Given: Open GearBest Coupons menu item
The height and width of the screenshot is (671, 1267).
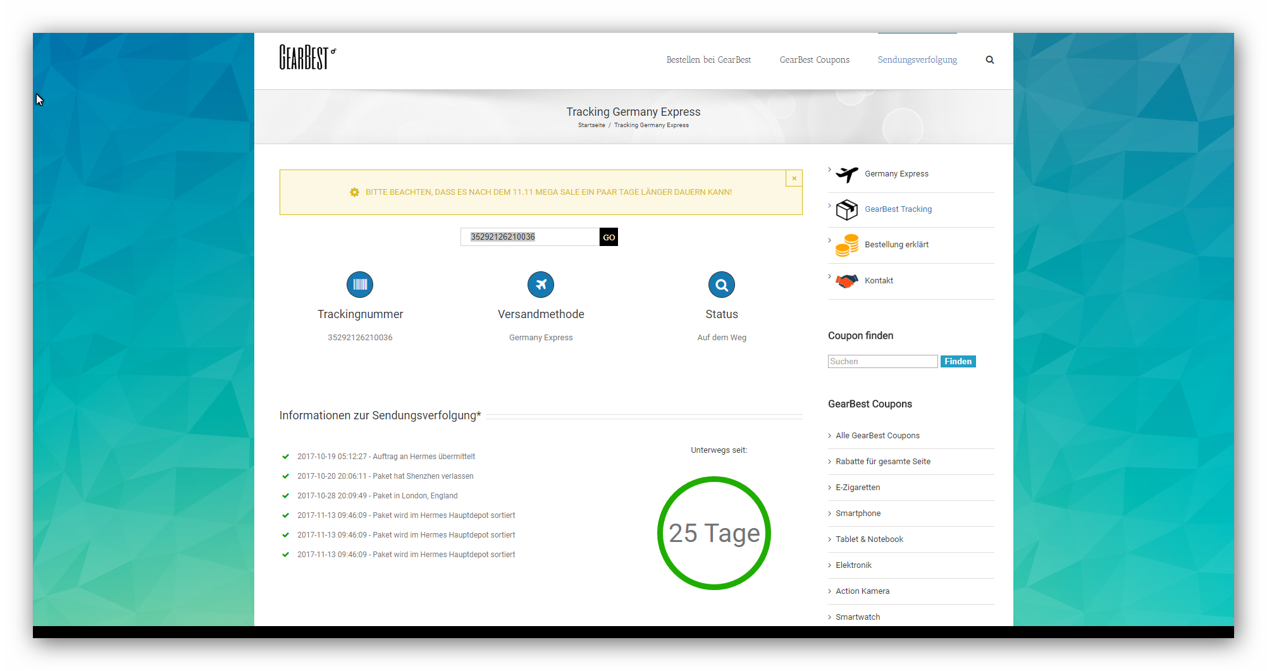Looking at the screenshot, I should tap(815, 60).
